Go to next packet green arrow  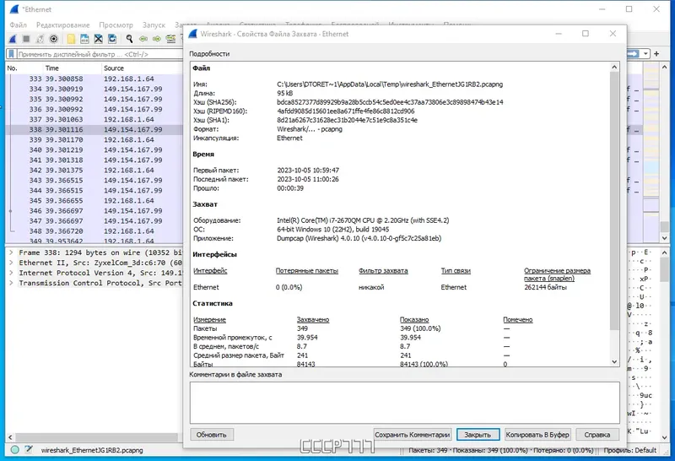(157, 39)
